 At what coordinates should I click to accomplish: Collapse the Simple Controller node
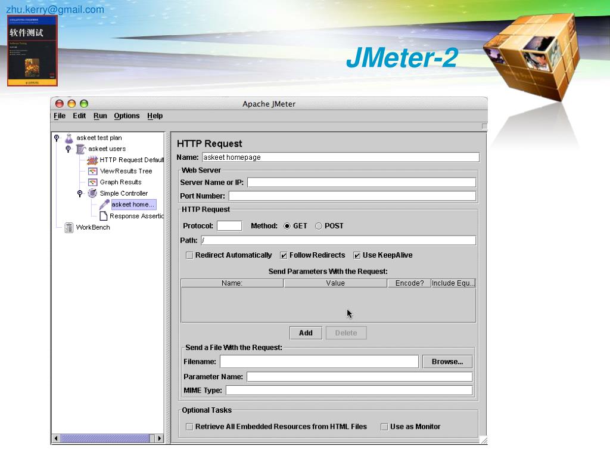point(80,193)
